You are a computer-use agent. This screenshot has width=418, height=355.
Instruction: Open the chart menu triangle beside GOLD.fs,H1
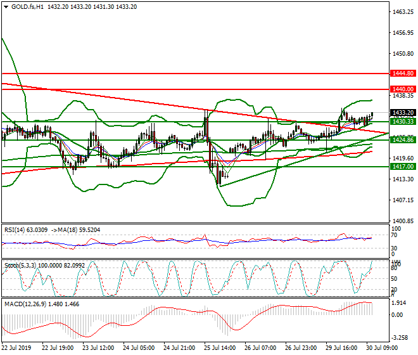[x=6, y=7]
